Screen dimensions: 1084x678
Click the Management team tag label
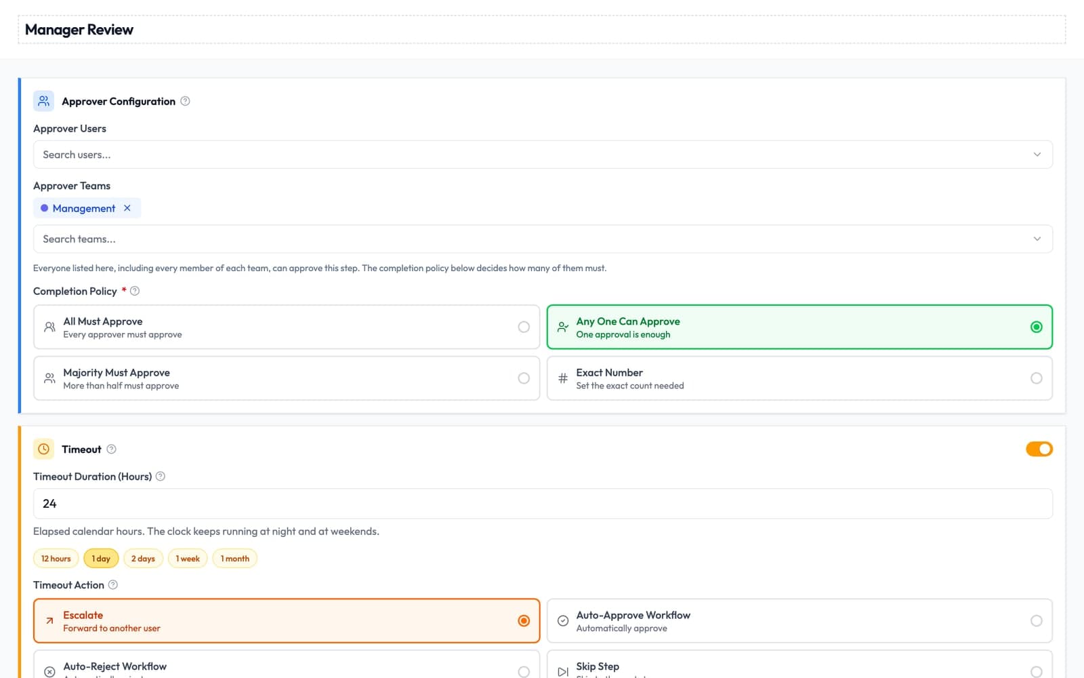(84, 208)
